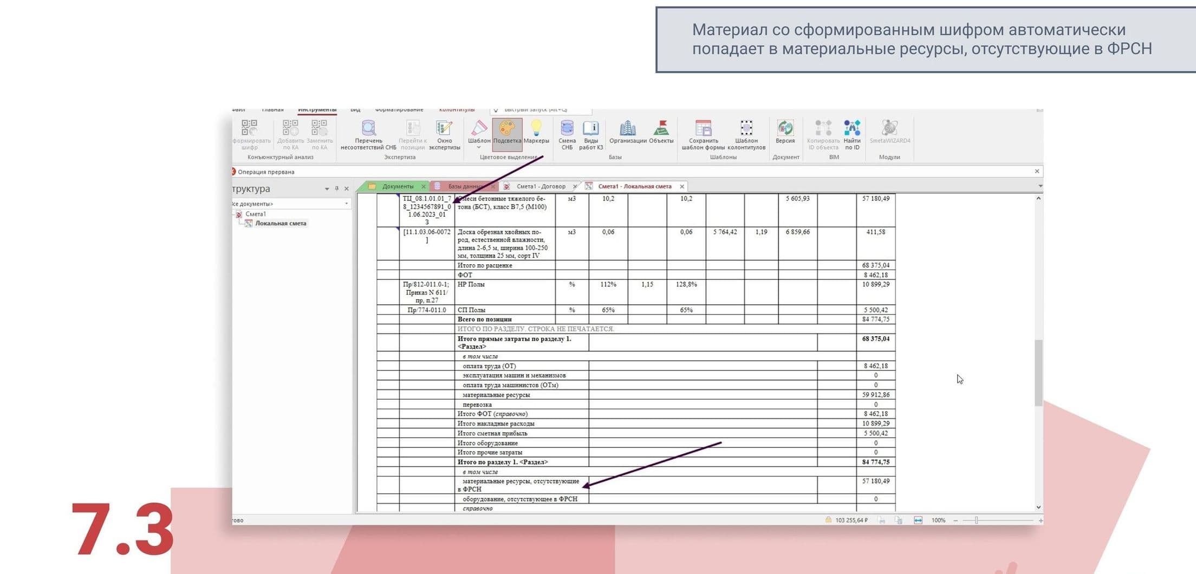The image size is (1196, 574).
Task: Click the 100% zoom value
Action: click(x=938, y=520)
